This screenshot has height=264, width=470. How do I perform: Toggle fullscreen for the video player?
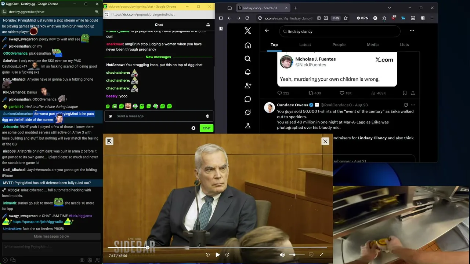pos(322,255)
